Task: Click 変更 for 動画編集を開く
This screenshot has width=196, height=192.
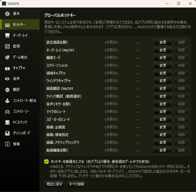Action: point(163,150)
